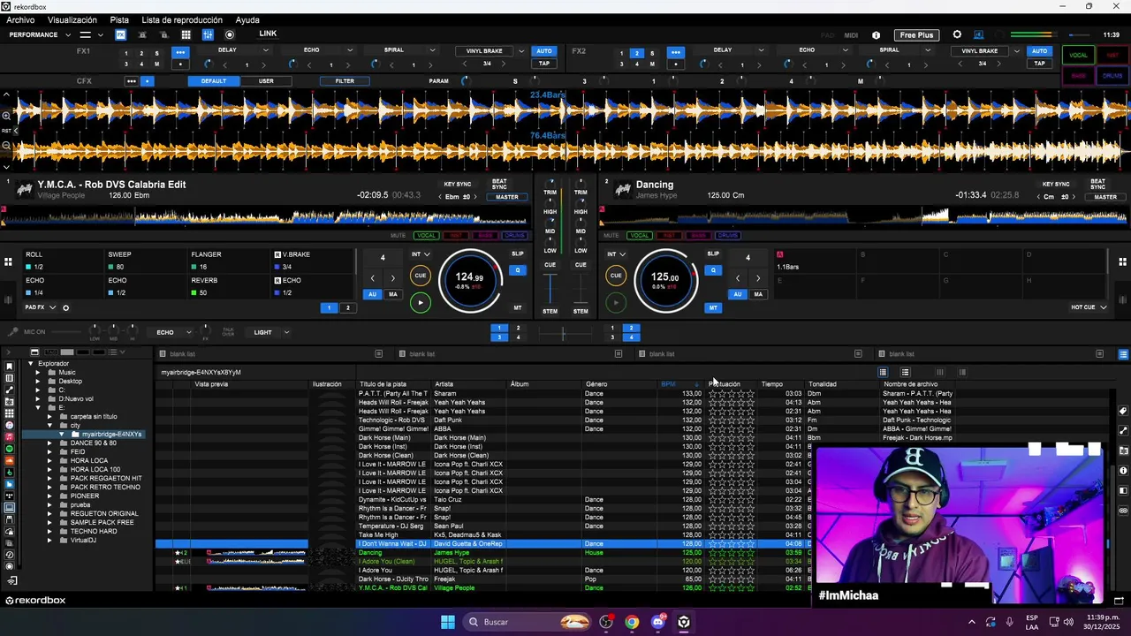Adjust the horizontal crossfader
The image size is (1131, 636).
point(563,333)
